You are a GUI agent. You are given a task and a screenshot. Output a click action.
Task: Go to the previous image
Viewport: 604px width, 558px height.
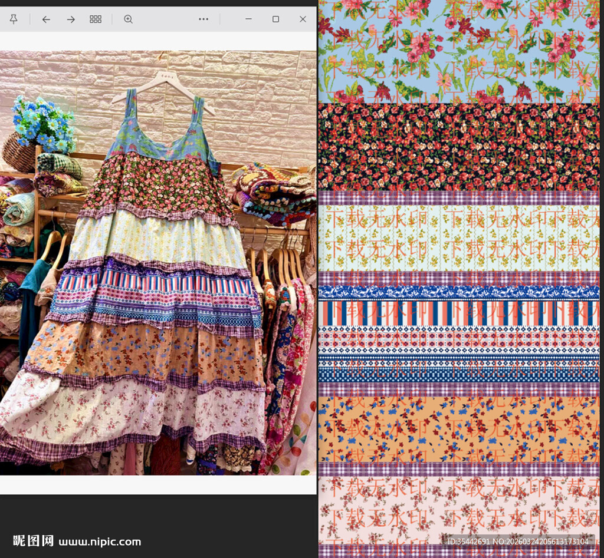[x=46, y=19]
